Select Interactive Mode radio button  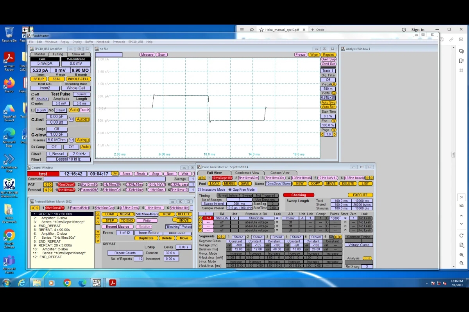click(x=199, y=190)
